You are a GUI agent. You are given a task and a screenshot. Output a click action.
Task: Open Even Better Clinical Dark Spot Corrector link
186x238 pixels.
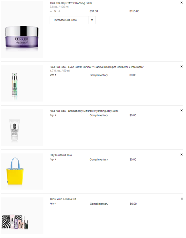[x=96, y=67]
